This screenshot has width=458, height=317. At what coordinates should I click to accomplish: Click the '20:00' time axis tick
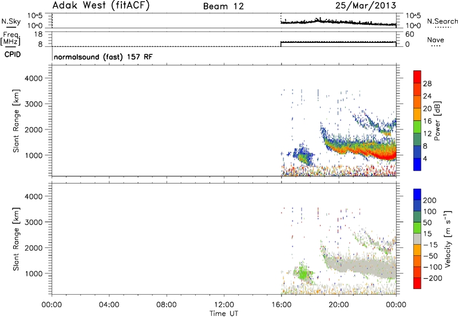[338, 305]
